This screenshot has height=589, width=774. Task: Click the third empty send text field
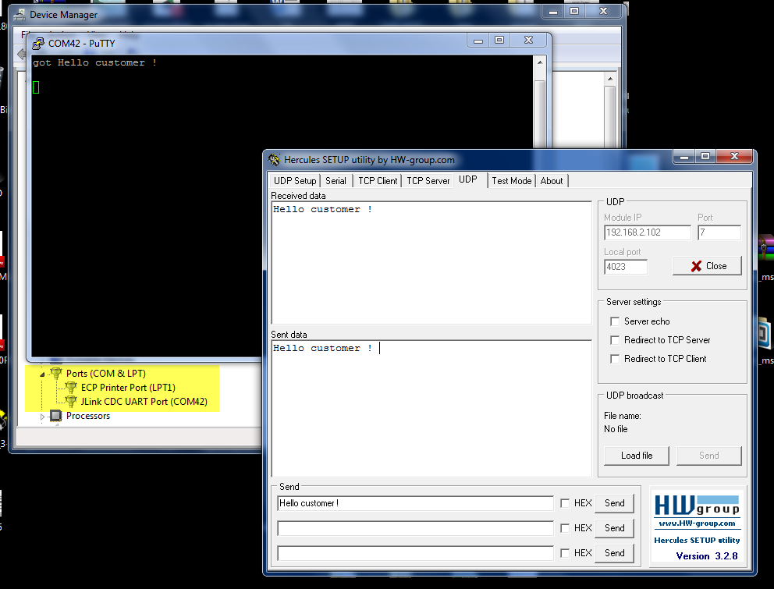click(x=415, y=553)
